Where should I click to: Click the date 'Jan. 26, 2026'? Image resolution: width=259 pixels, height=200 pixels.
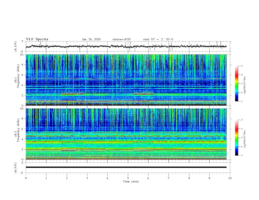tap(91, 39)
